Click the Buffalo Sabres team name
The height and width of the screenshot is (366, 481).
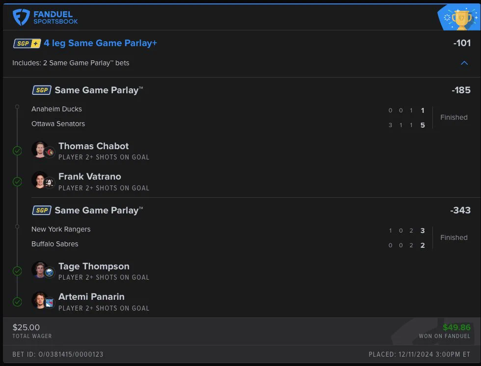tap(54, 244)
